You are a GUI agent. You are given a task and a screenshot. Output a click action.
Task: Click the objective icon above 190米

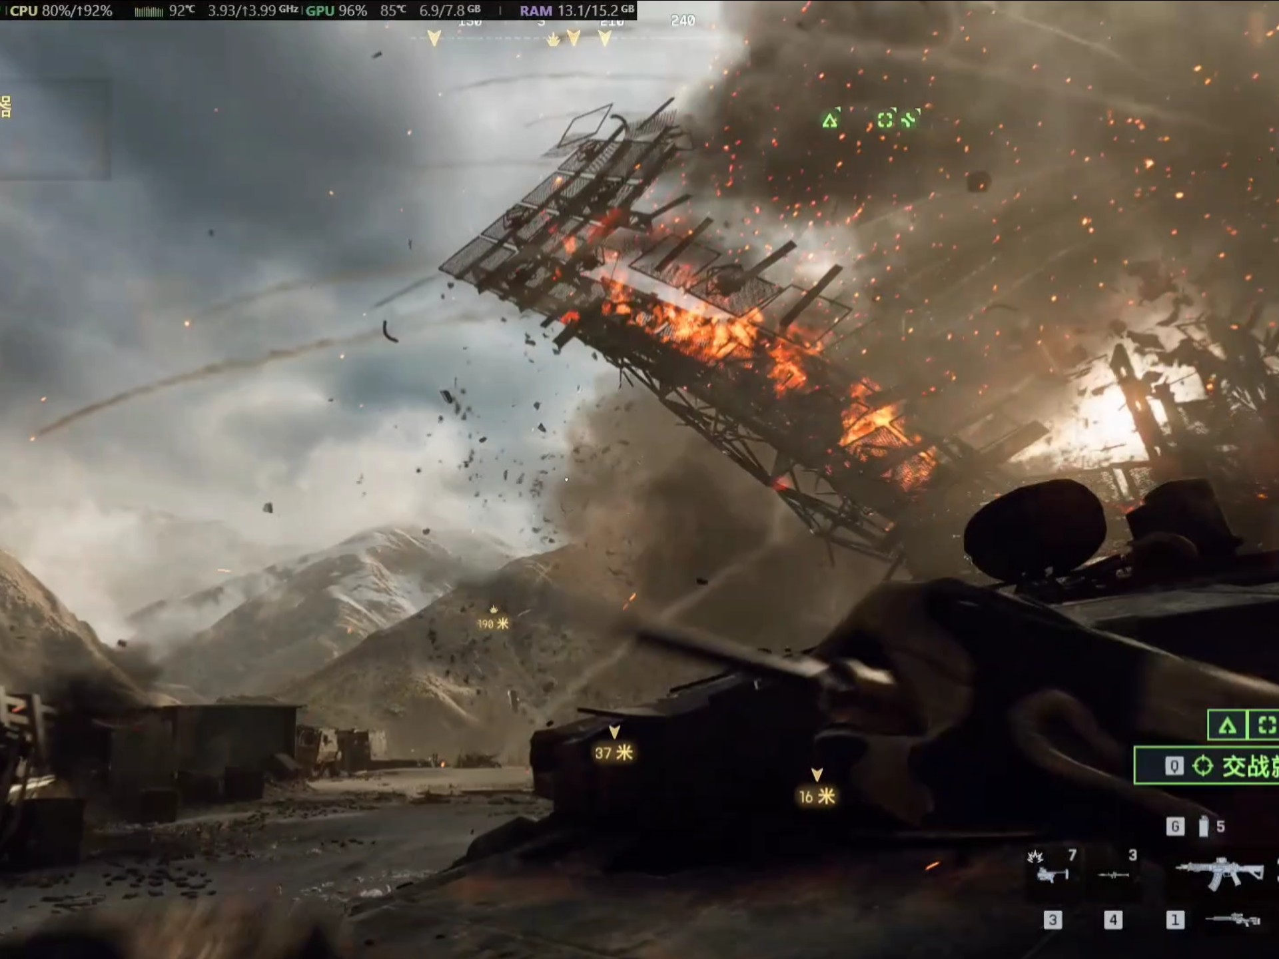point(494,609)
